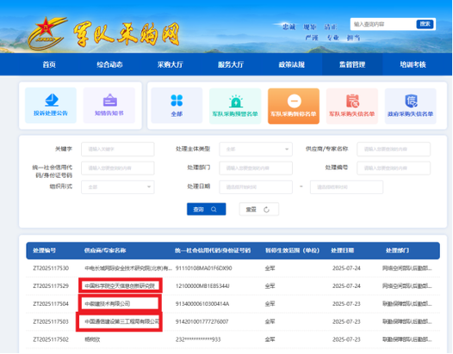Focus the 处理部门 input field
This screenshot has height=354, width=453.
click(256, 168)
